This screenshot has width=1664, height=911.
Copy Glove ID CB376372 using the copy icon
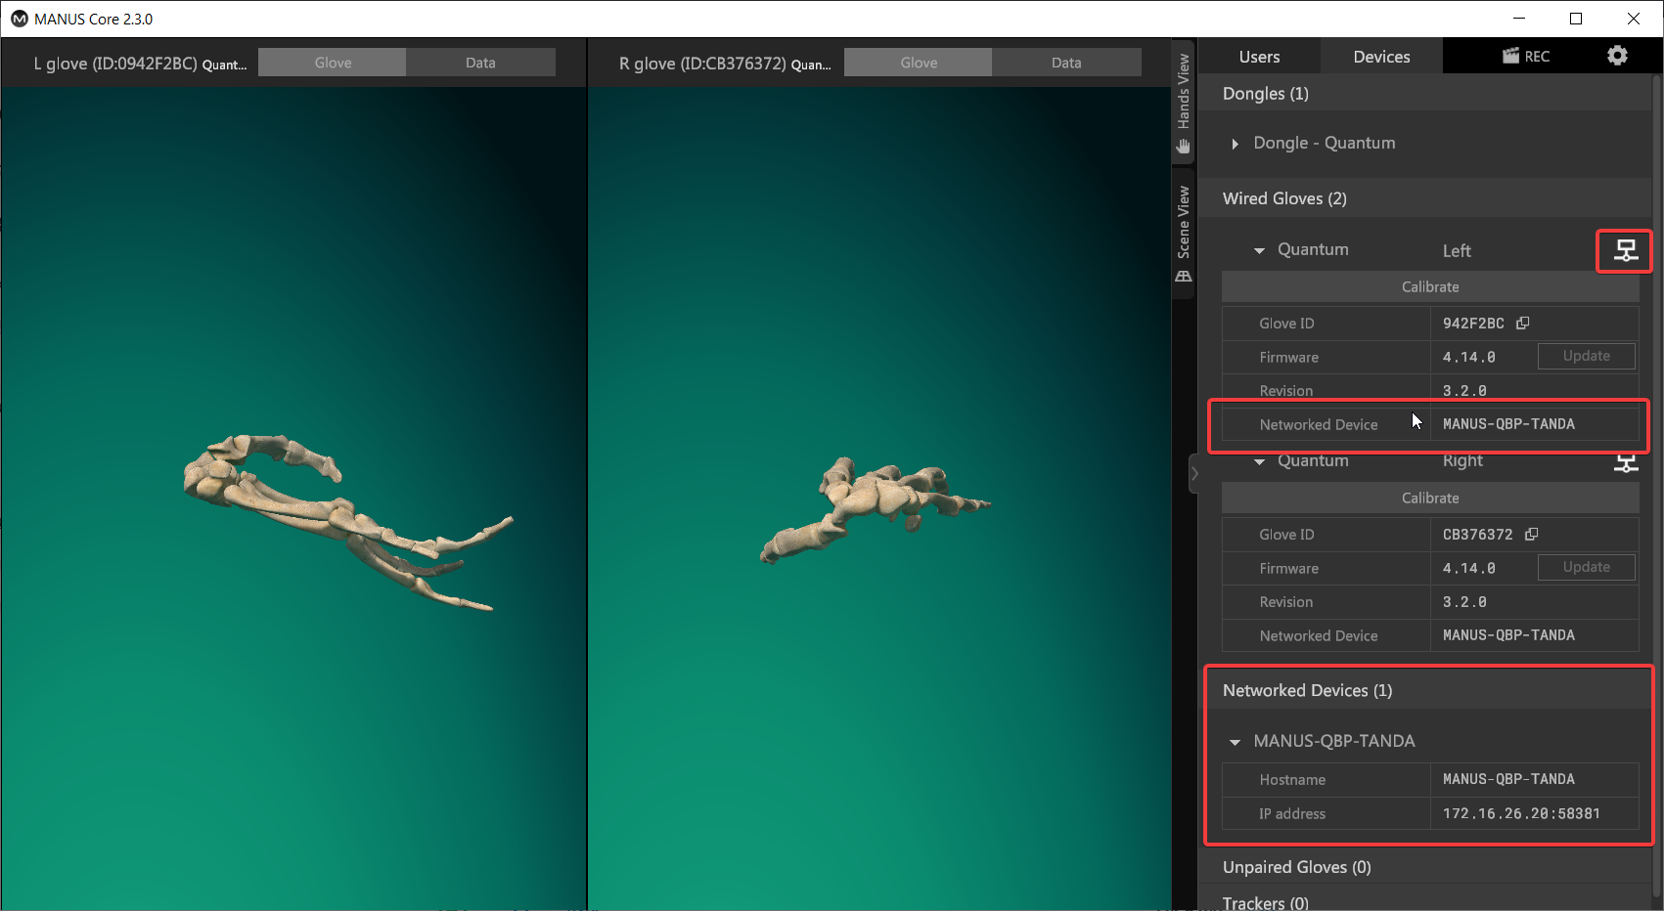click(x=1532, y=535)
